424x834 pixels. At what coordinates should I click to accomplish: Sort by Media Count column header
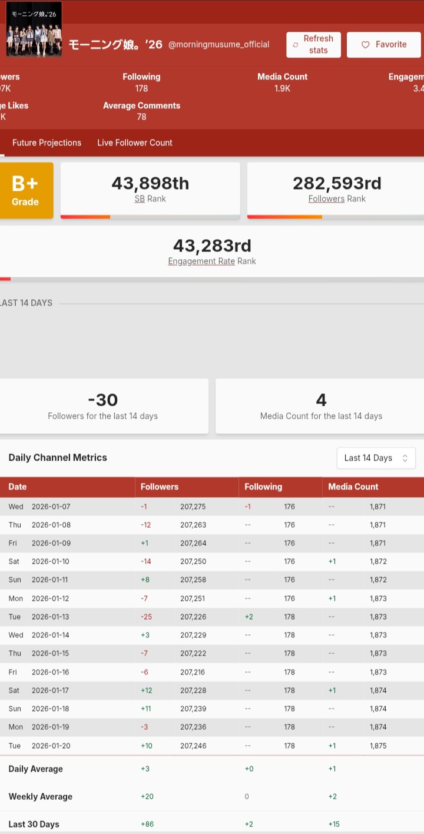[353, 487]
